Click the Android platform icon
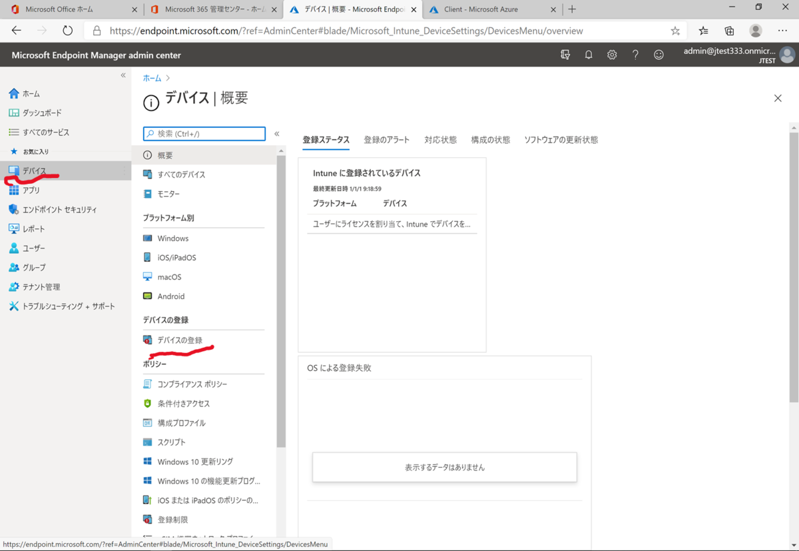 point(148,296)
